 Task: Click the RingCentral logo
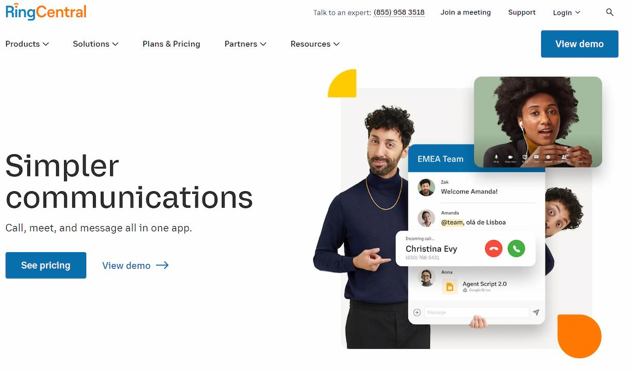click(x=46, y=11)
